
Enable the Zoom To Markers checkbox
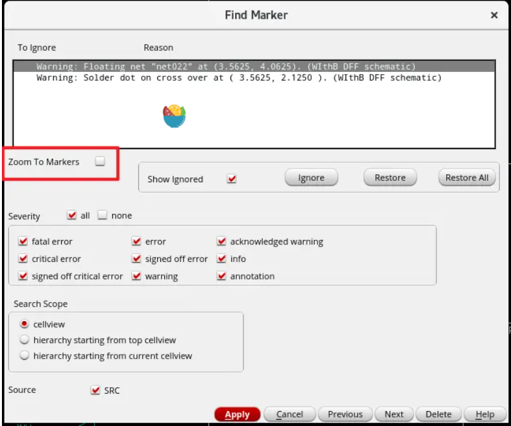coord(100,161)
